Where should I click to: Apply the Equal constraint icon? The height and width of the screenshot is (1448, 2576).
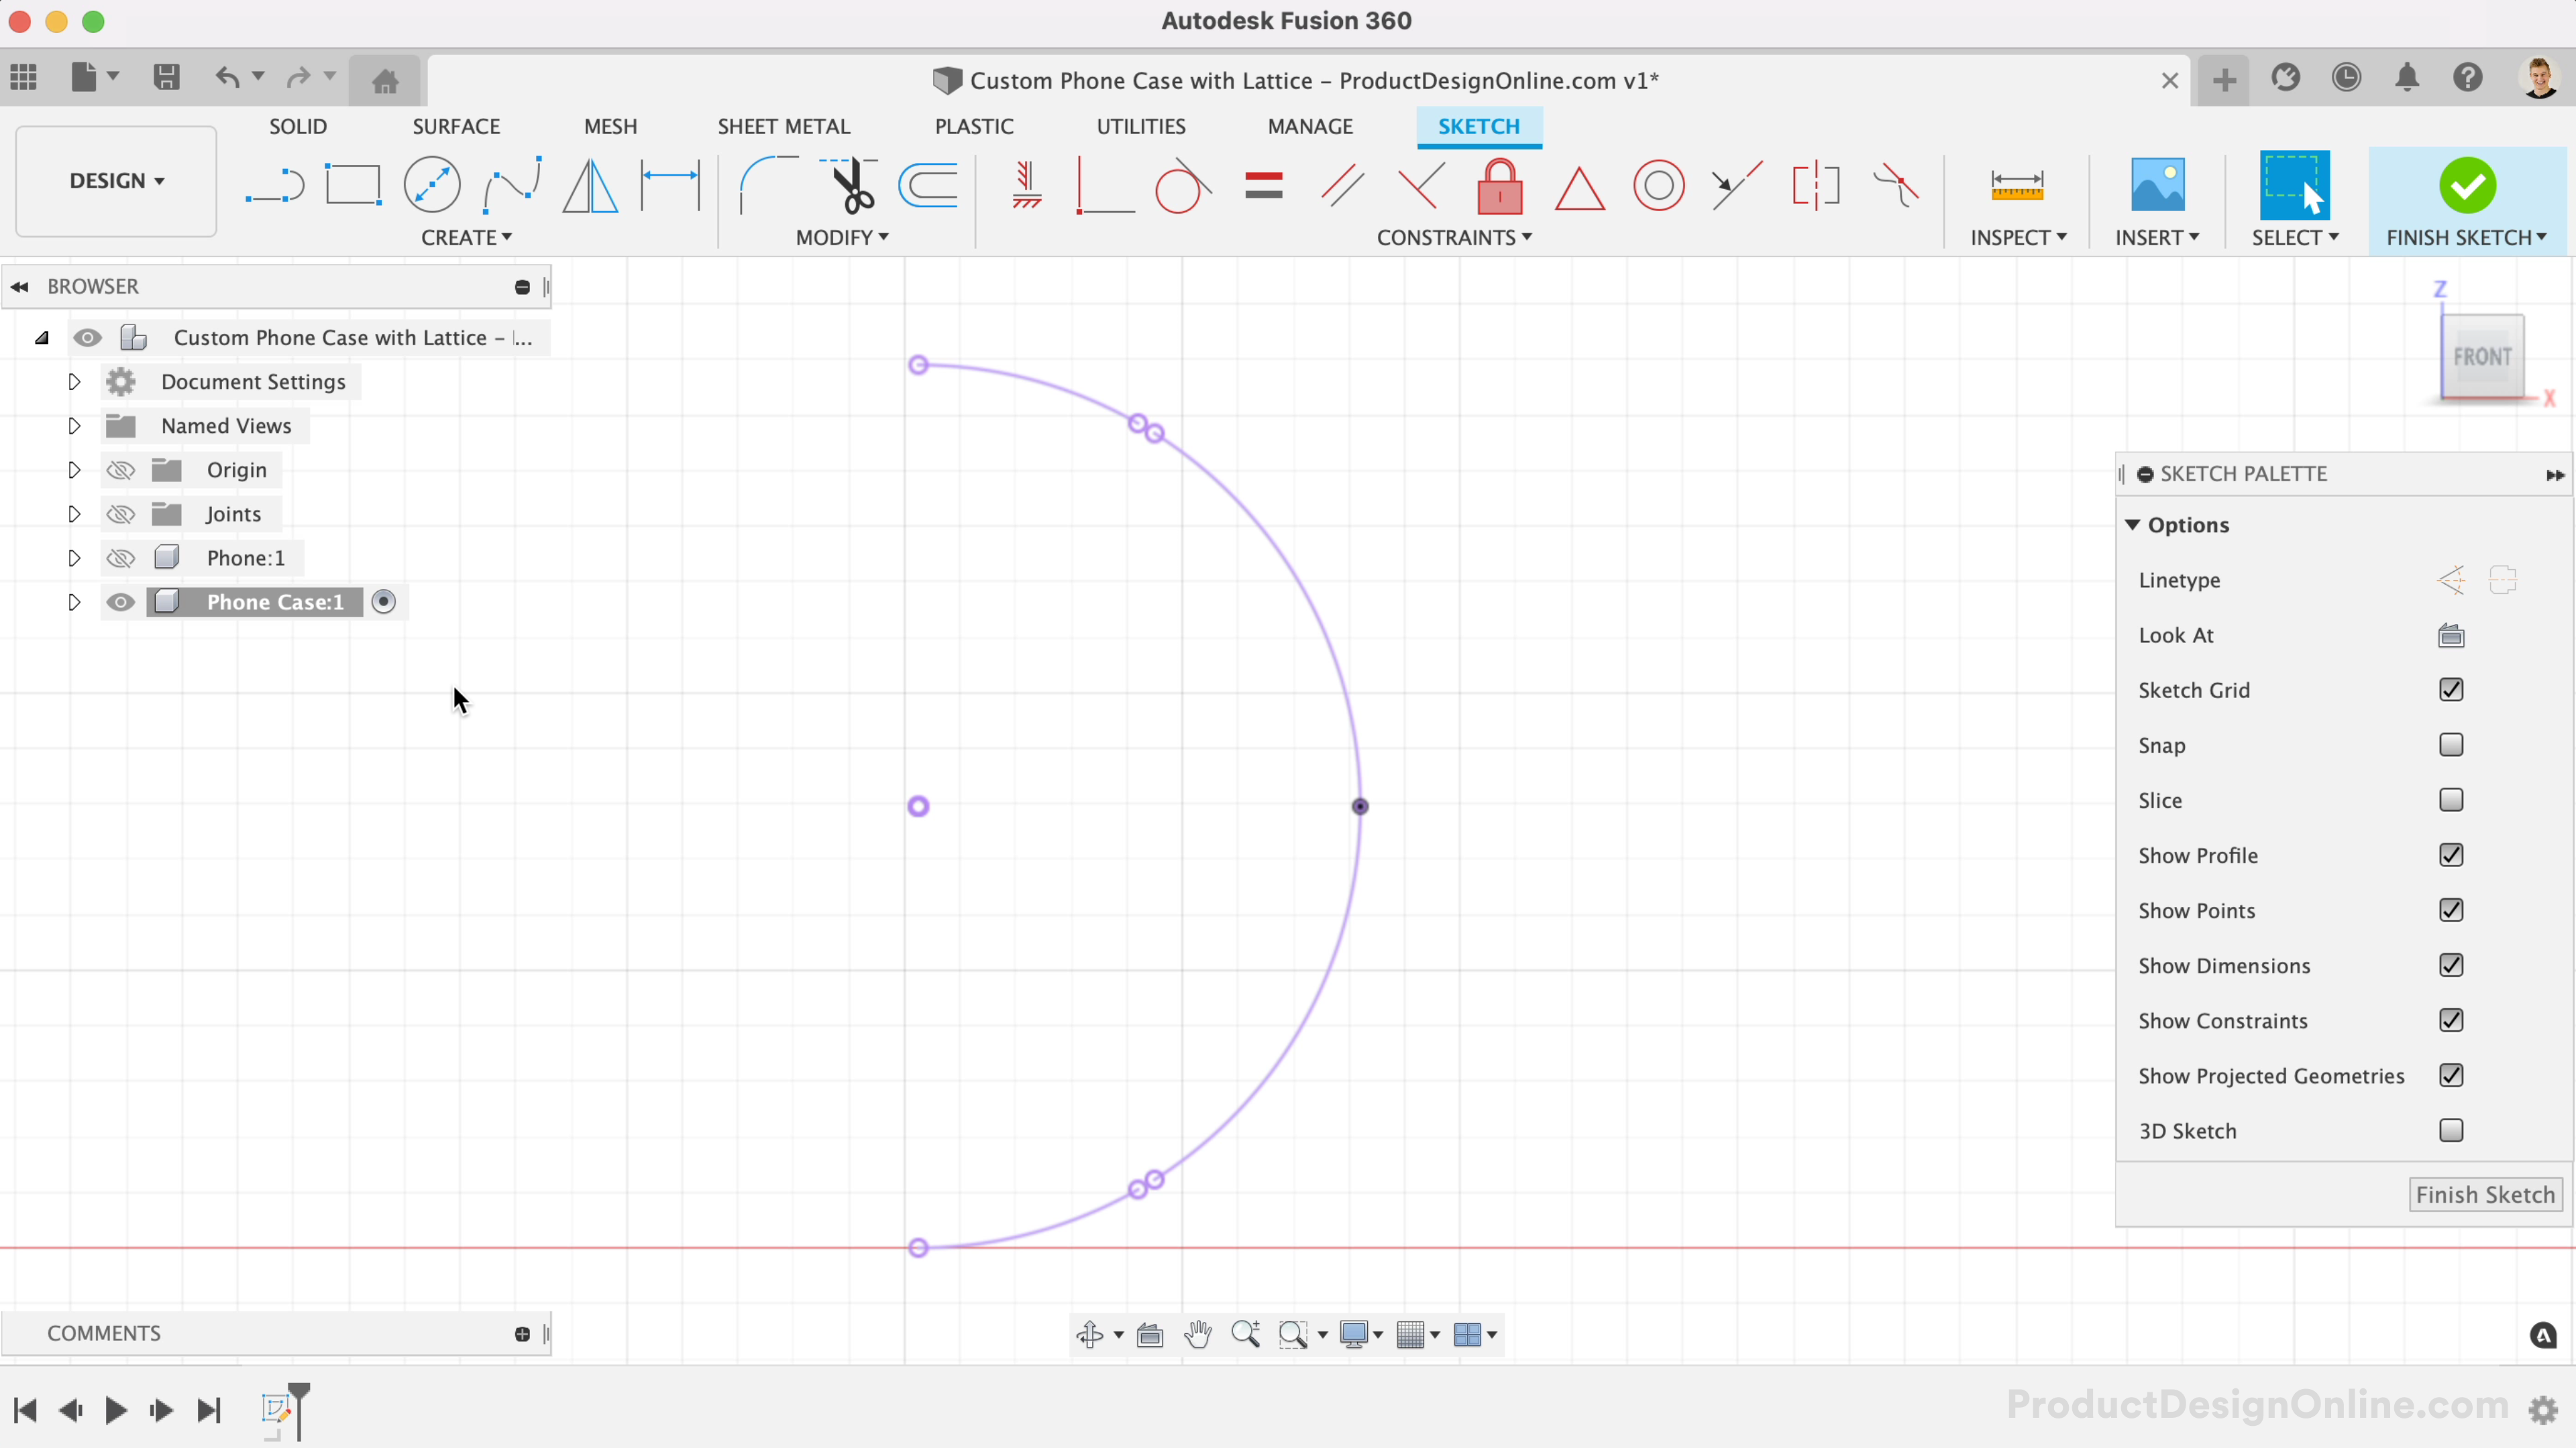pos(1264,186)
